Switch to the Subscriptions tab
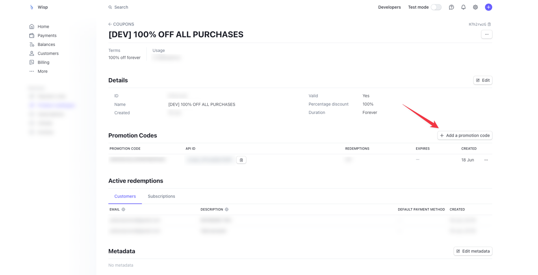 [161, 196]
